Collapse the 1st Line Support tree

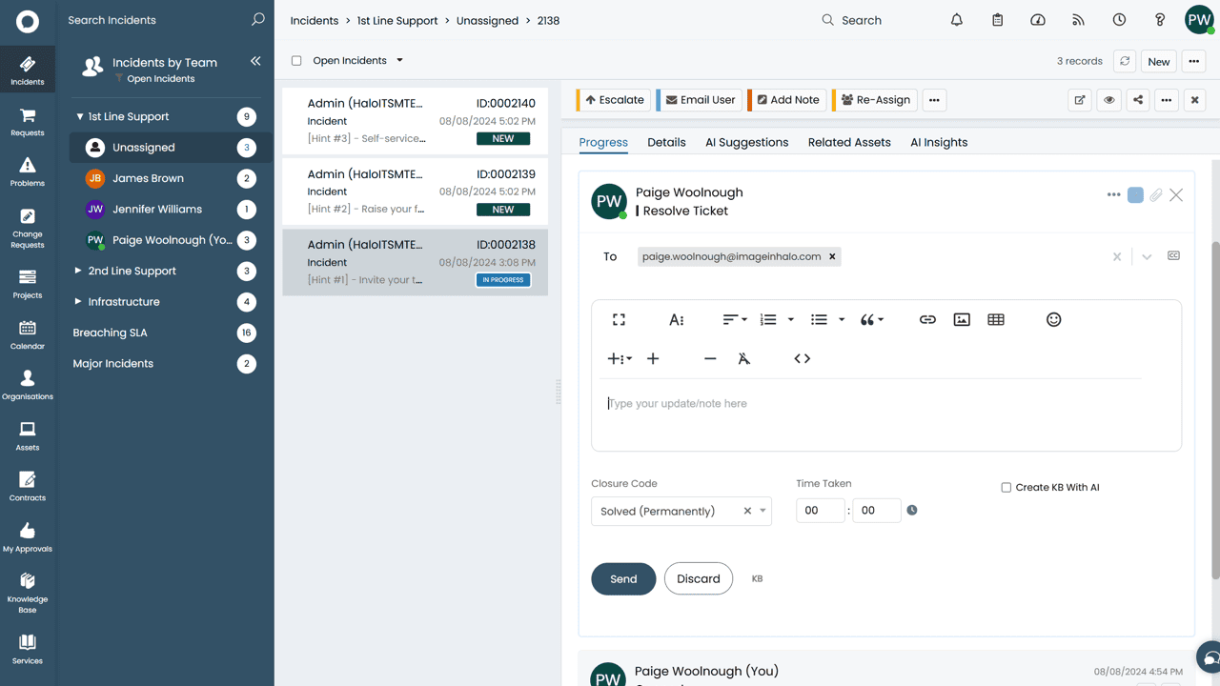(x=80, y=117)
